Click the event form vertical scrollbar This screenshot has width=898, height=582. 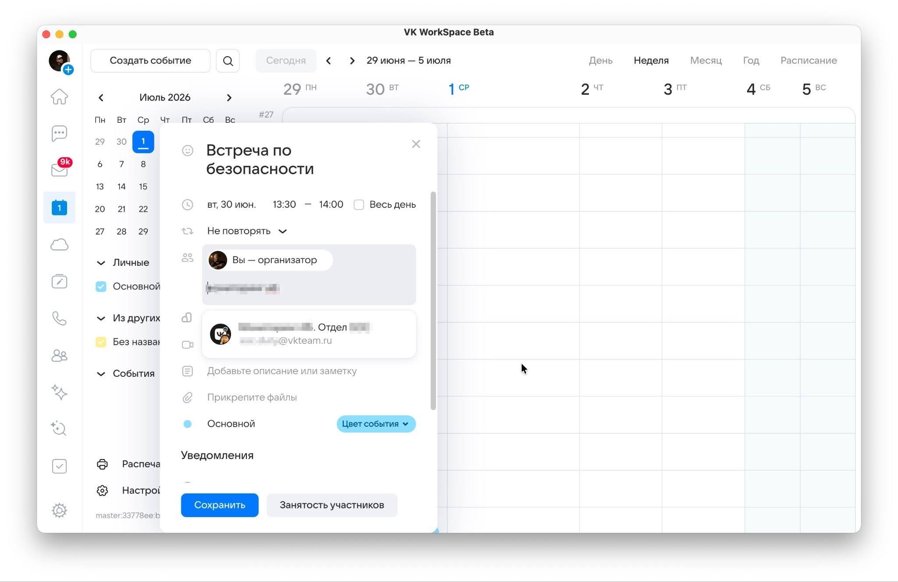click(x=433, y=300)
